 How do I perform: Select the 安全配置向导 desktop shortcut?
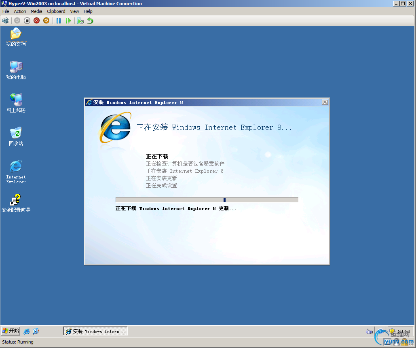16,204
